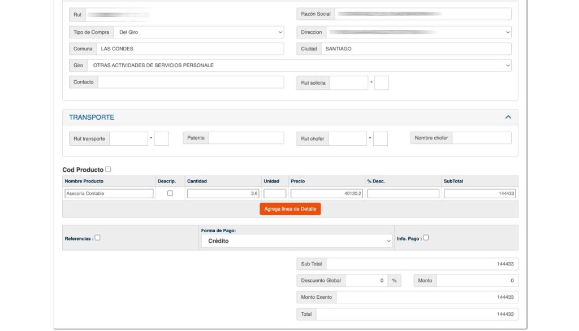Open the Tipo de Compra dropdown
Screen dimensions: 579x331
click(x=199, y=33)
